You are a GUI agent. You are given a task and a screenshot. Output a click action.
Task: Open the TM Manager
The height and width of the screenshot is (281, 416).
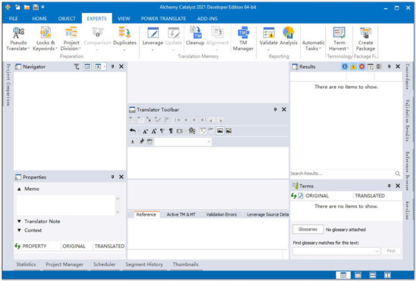[243, 39]
